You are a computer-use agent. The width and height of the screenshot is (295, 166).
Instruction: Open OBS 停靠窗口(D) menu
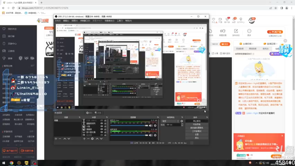(85, 21)
